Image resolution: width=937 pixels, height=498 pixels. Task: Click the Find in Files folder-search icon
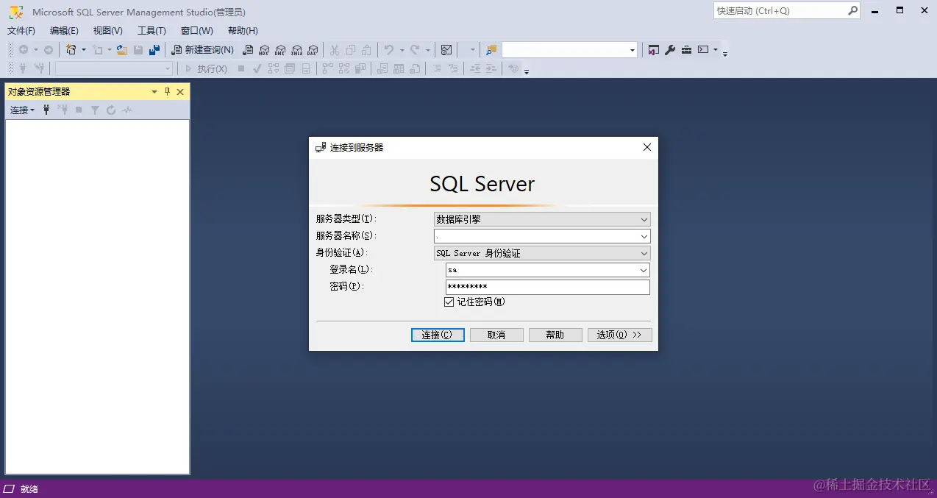point(491,50)
